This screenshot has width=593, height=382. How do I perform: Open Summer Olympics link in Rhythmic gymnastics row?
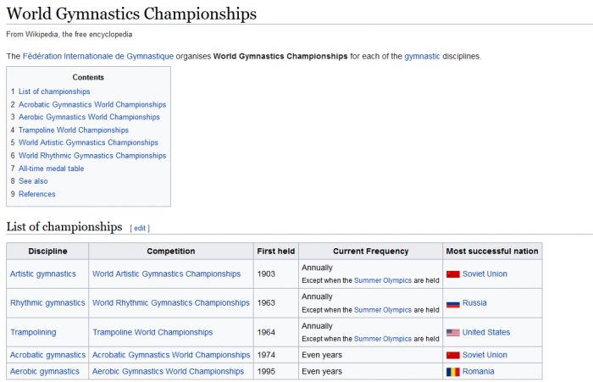point(383,310)
